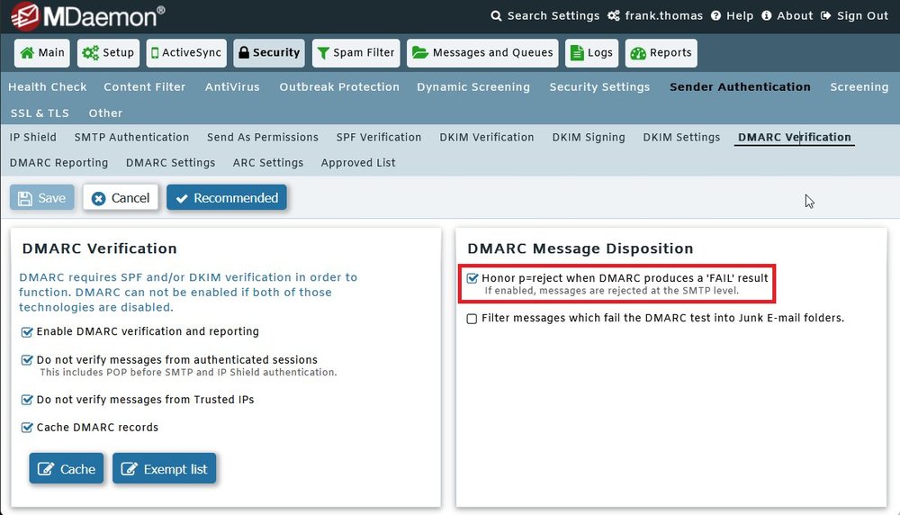Click the Cancel x circle icon
The width and height of the screenshot is (900, 515).
pyautogui.click(x=99, y=198)
